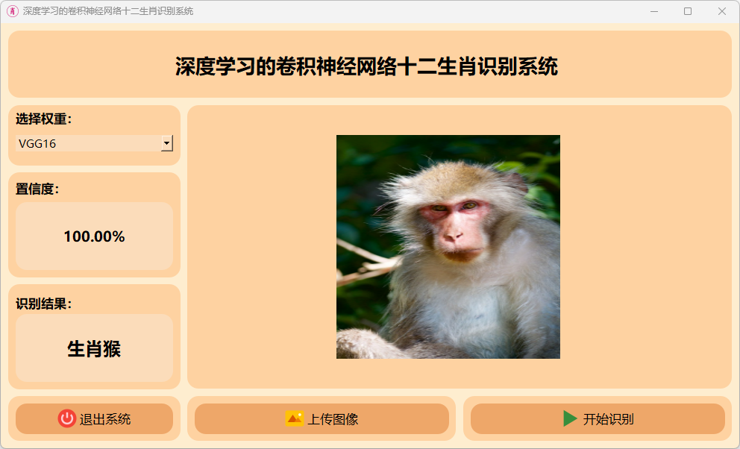740x449 pixels.
Task: Minimize the application window
Action: [x=654, y=11]
